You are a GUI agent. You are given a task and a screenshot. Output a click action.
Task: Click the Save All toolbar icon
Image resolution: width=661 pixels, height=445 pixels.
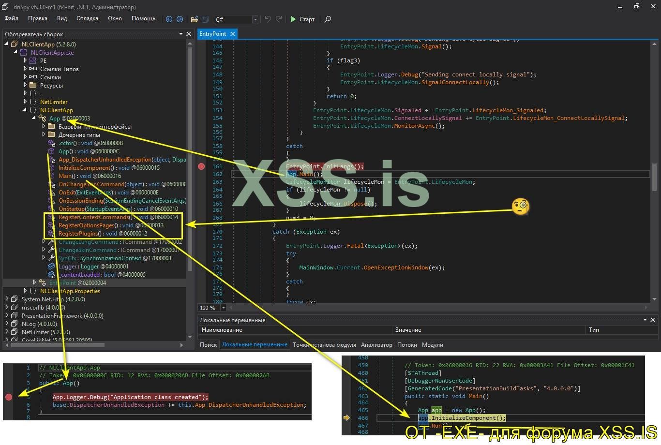pos(205,19)
